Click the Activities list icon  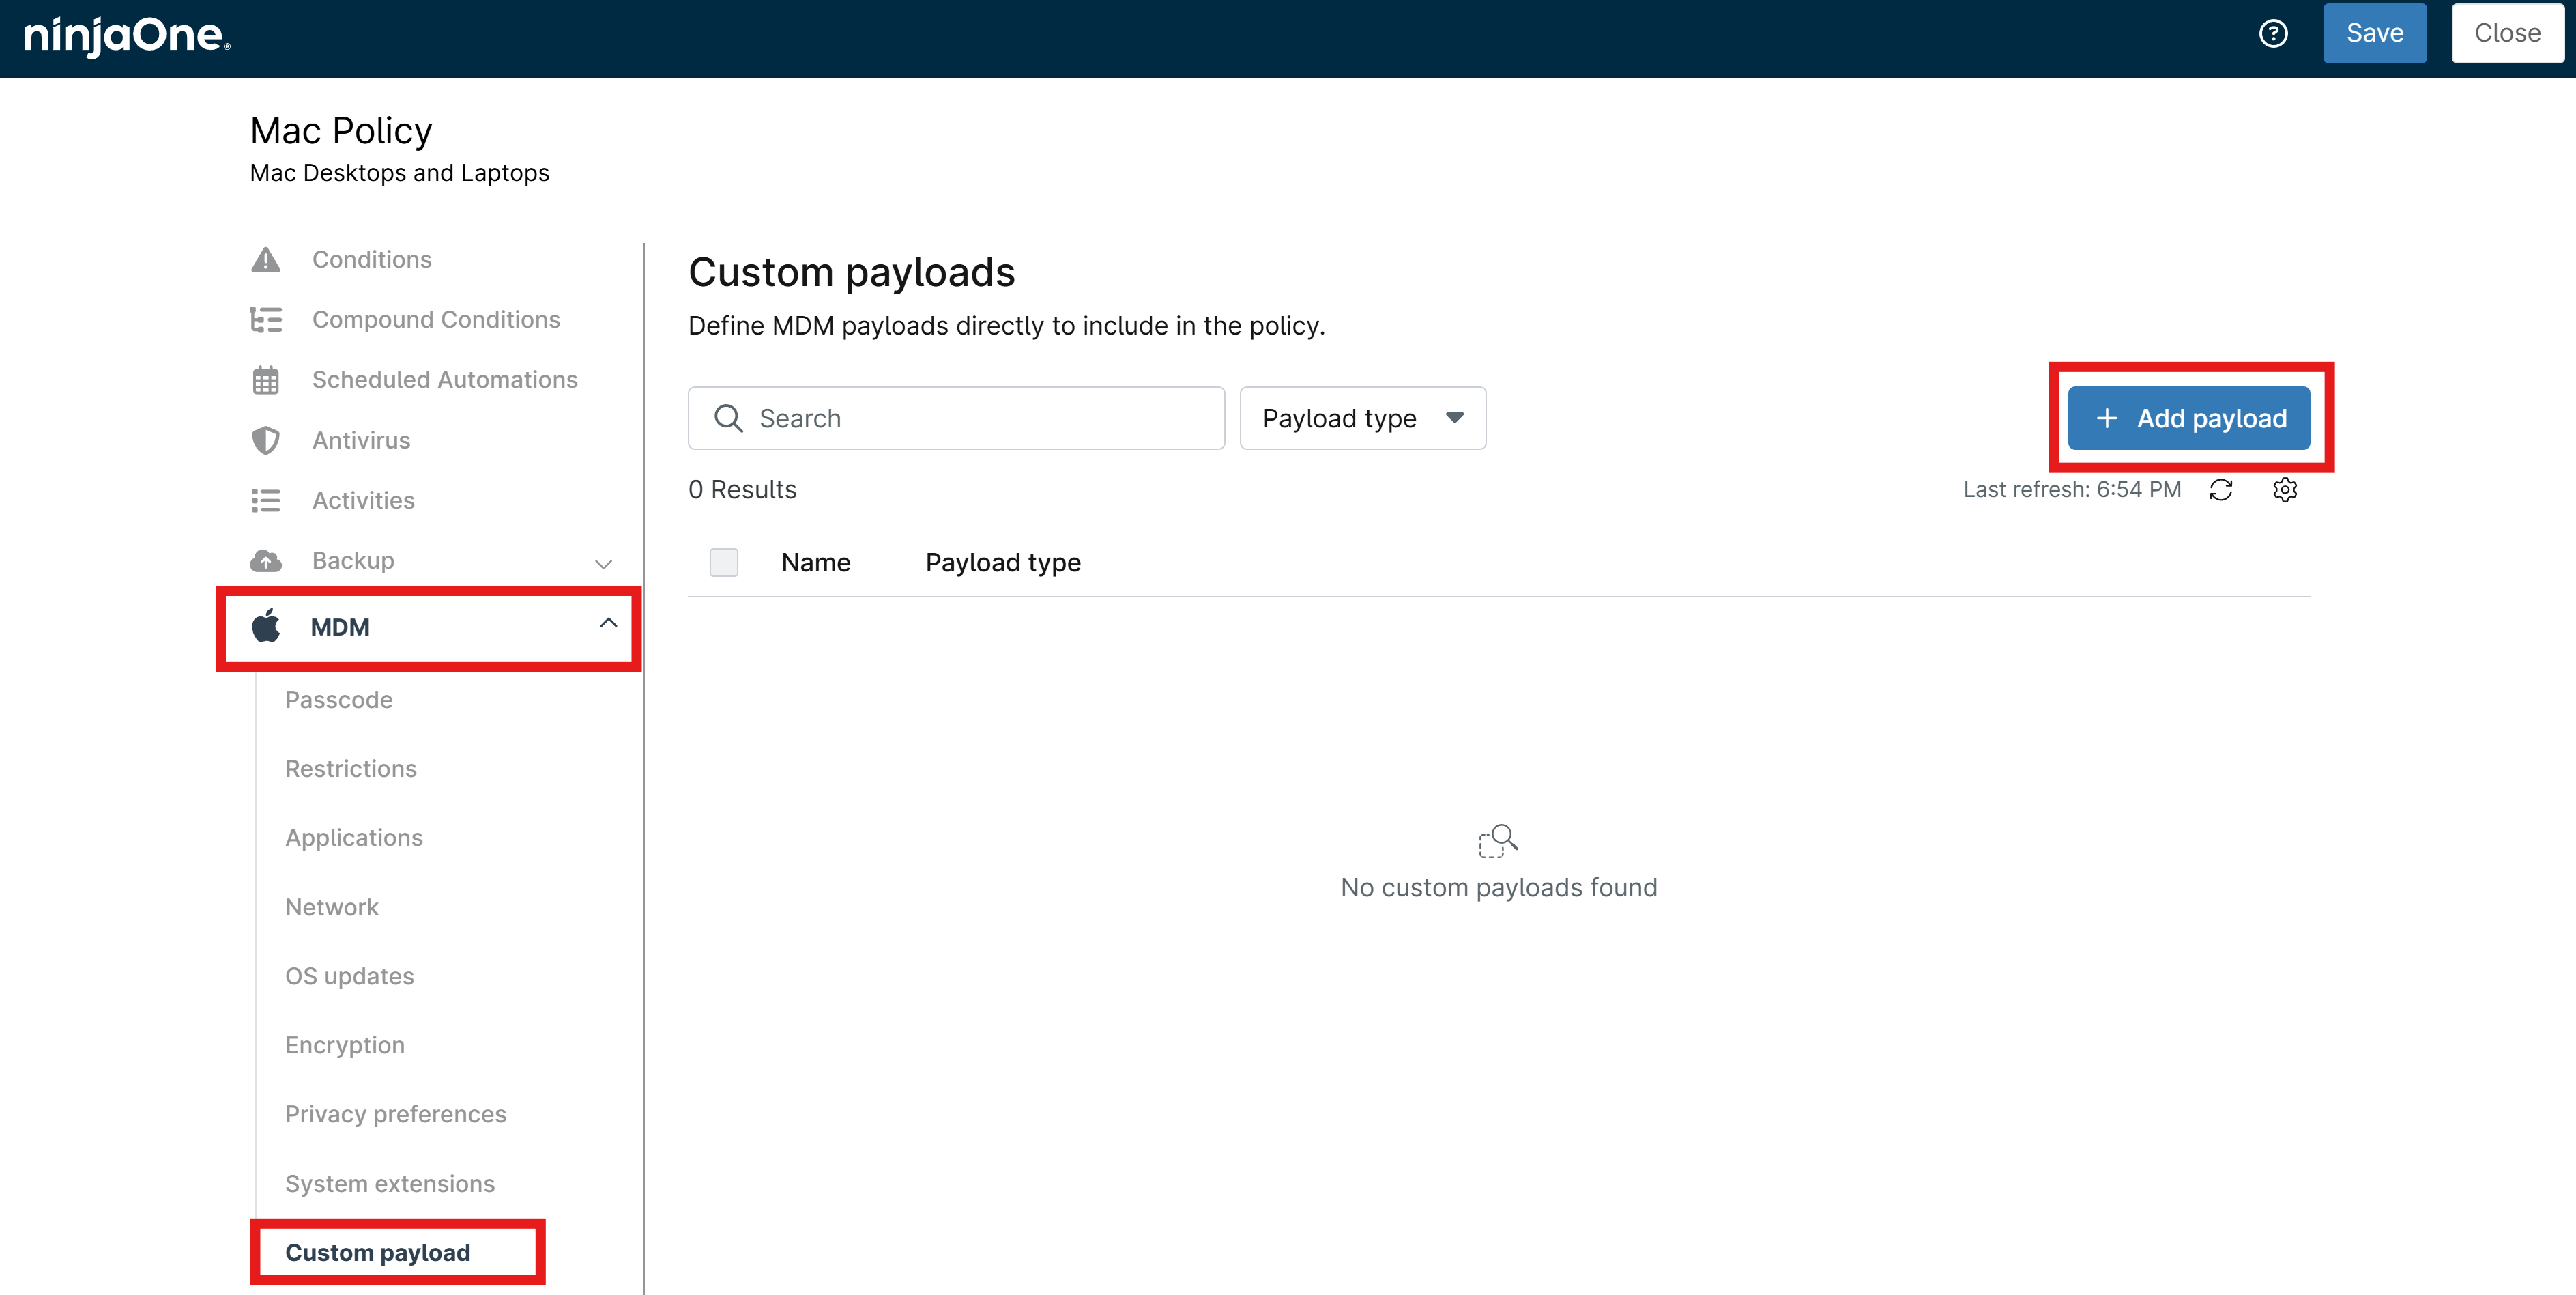click(266, 500)
